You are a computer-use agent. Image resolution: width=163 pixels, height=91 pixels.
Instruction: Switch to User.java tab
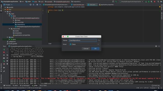pyautogui.click(x=92, y=5)
